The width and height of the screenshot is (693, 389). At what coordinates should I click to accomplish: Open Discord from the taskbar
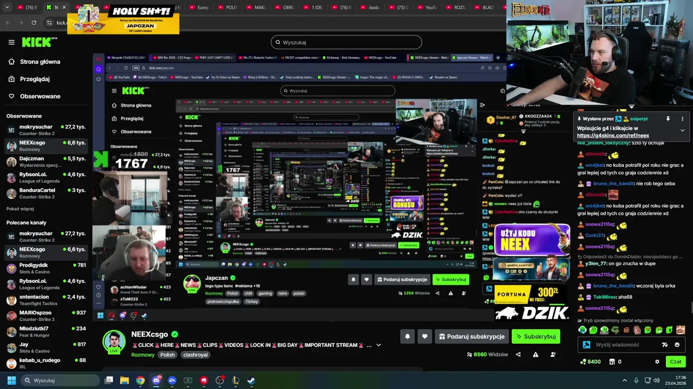click(x=156, y=380)
